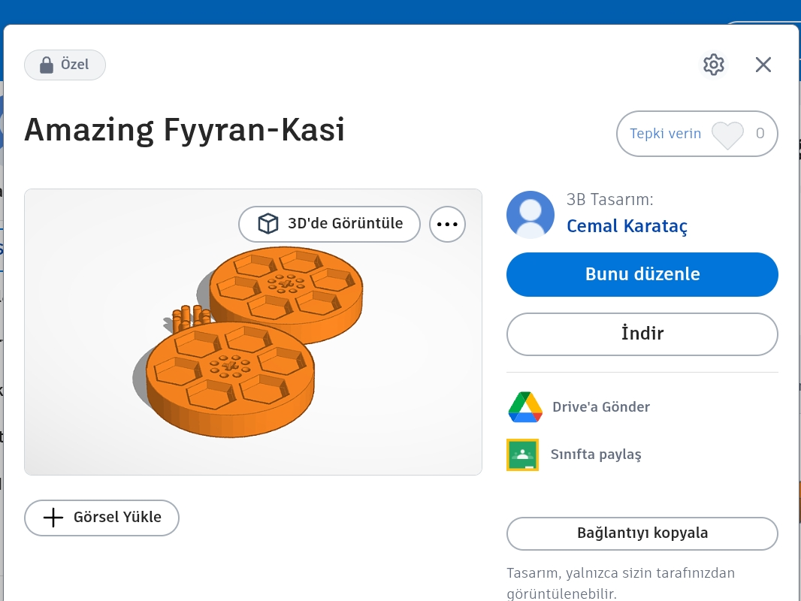The image size is (801, 601).
Task: Send design via Drive'a Gönder
Action: [x=601, y=407]
